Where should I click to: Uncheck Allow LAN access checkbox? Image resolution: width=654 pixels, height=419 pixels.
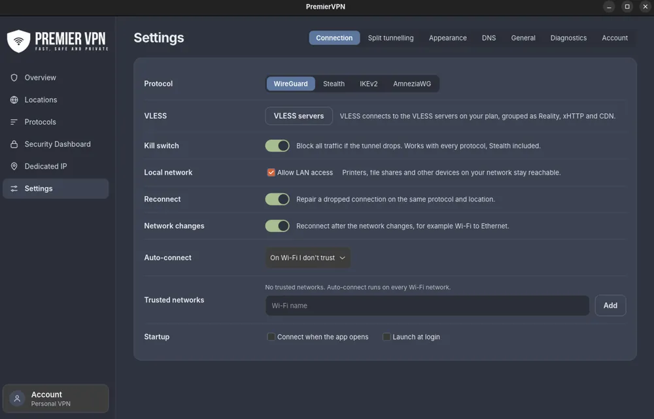click(x=271, y=172)
